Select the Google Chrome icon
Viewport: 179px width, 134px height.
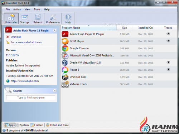coord(65,48)
